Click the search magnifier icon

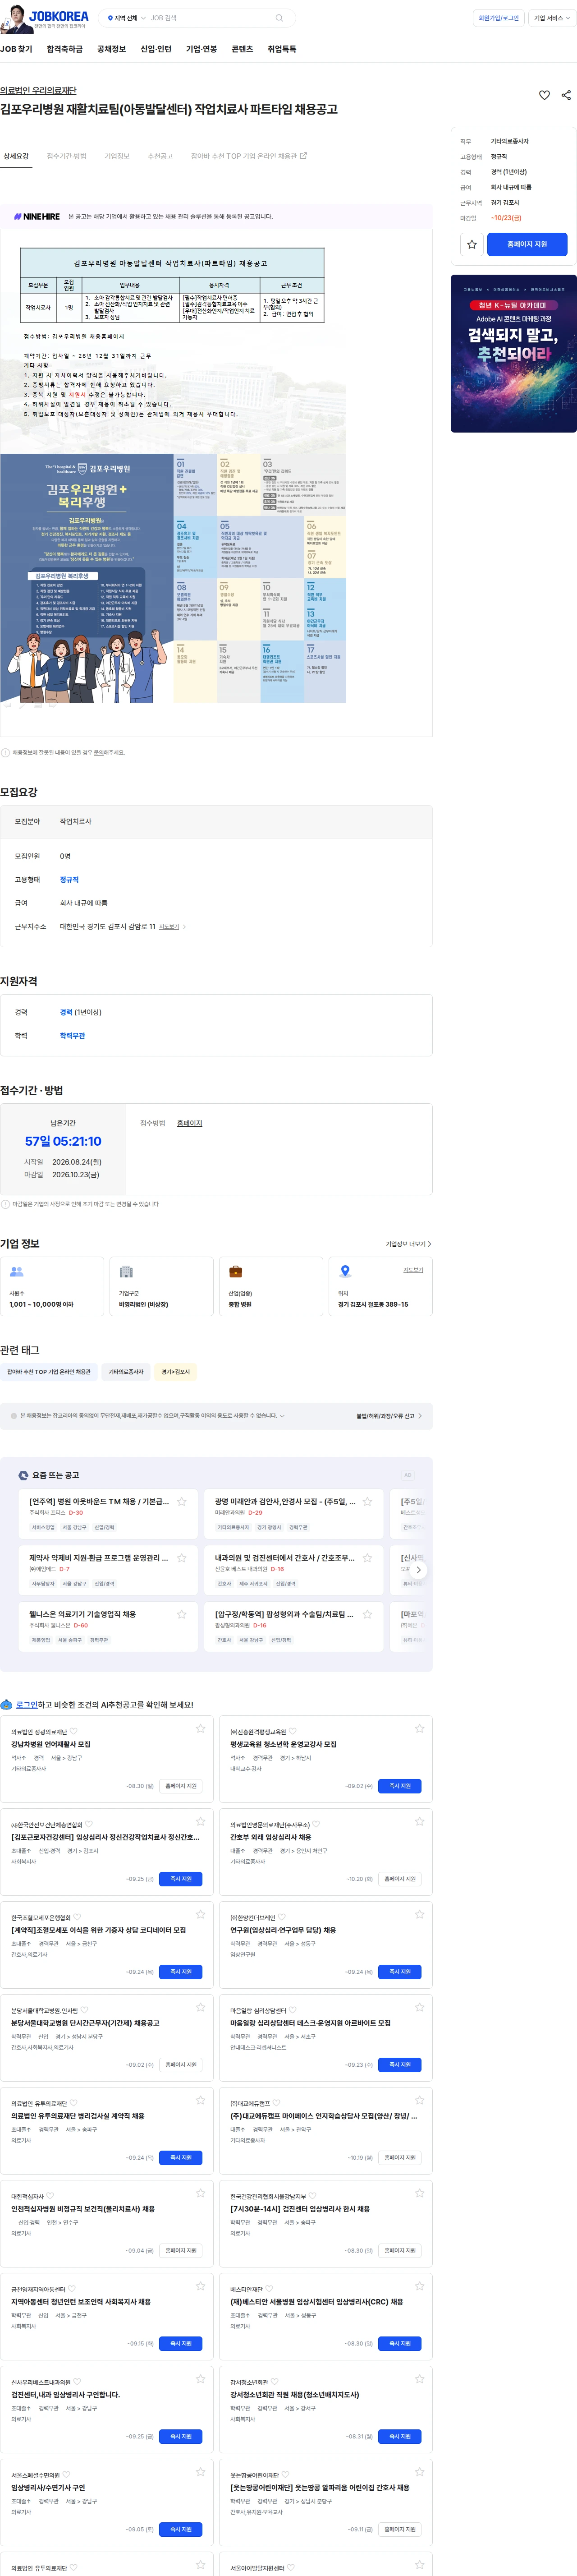pyautogui.click(x=279, y=18)
